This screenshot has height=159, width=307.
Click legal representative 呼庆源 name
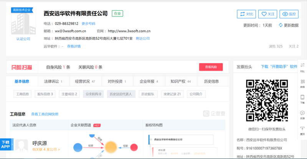pos(40,143)
